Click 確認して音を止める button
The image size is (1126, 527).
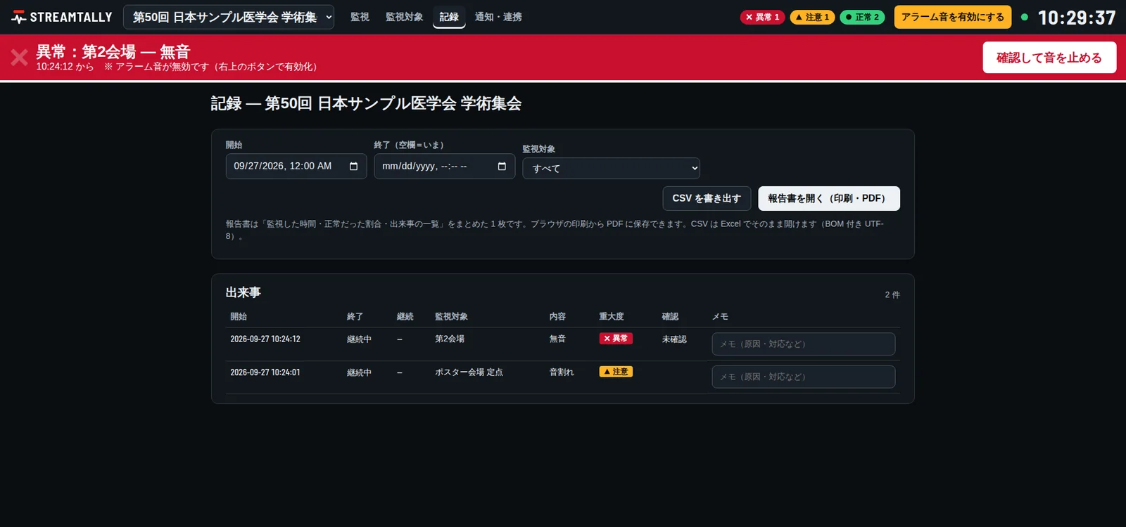(x=1049, y=58)
